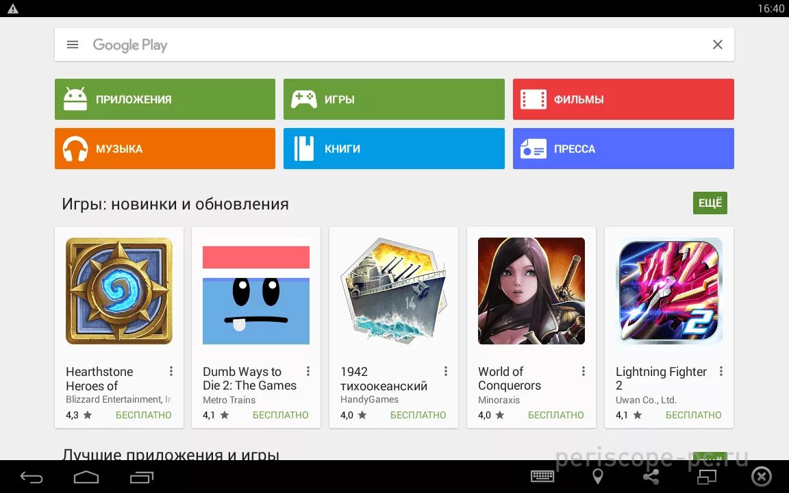Show more games with ЕЩЁ button

tap(710, 203)
